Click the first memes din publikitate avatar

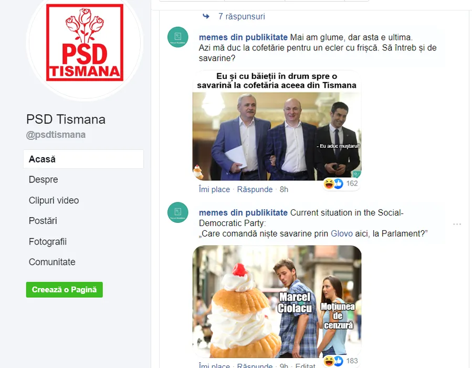(178, 37)
